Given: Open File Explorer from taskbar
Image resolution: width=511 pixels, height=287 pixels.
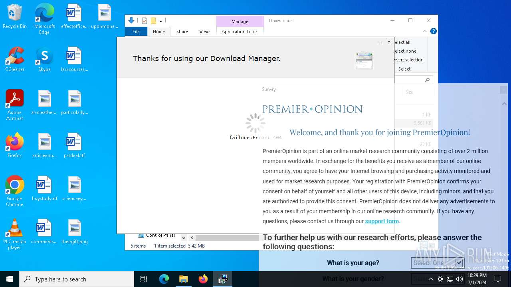Looking at the screenshot, I should tap(184, 279).
